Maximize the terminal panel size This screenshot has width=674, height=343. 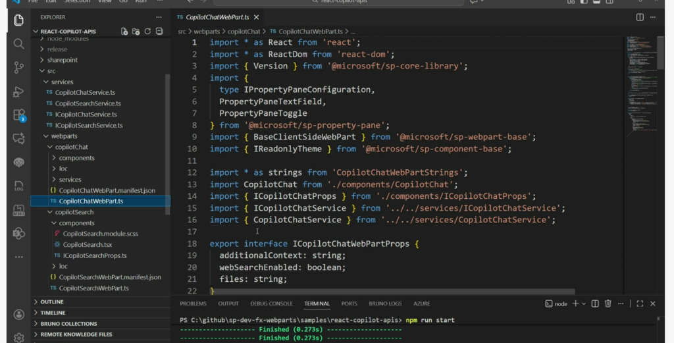point(639,303)
